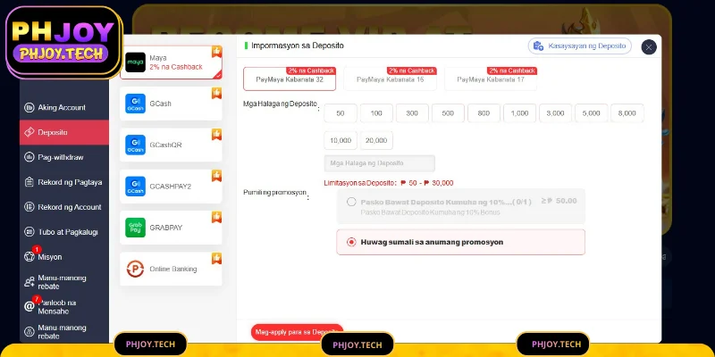Image resolution: width=715 pixels, height=357 pixels.
Task: Open the Deposito sidebar section
Action: 64,132
